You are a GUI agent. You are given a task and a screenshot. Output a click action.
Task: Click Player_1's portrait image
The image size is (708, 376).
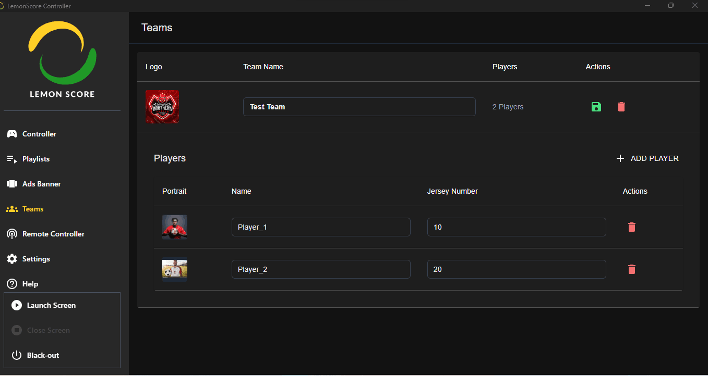tap(174, 227)
